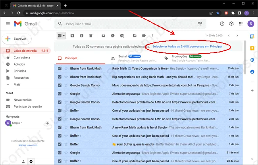The width and height of the screenshot is (258, 165).
Task: Star the Yoast Comparison Is Here email
Action: 66,68
